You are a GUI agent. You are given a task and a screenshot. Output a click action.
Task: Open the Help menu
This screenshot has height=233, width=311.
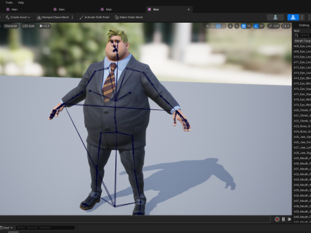coord(21,3)
